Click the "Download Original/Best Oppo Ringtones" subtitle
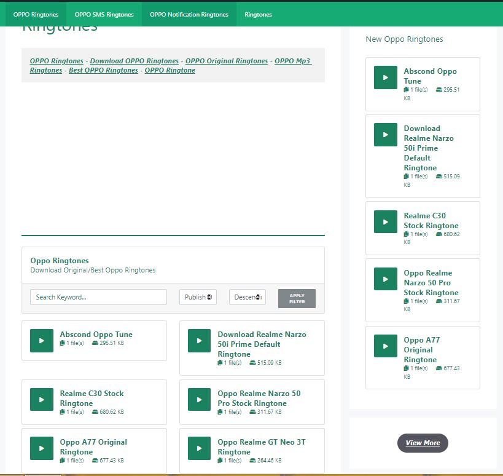The width and height of the screenshot is (503, 476). (93, 270)
